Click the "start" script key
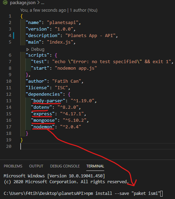This screenshot has width=175, height=199. [40, 68]
